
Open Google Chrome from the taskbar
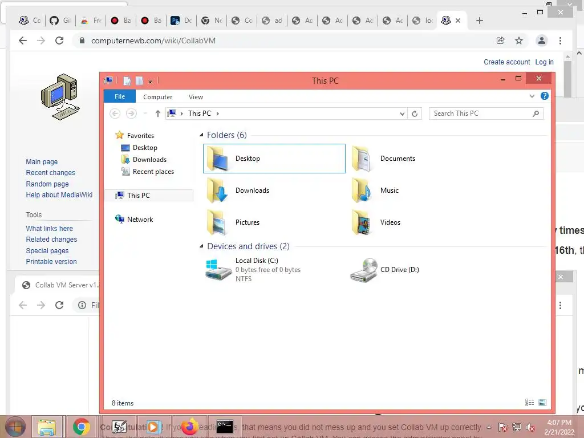(x=82, y=427)
